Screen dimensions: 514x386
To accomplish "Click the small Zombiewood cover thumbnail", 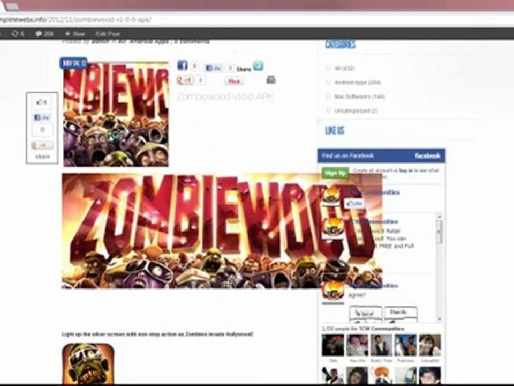I will tap(116, 114).
